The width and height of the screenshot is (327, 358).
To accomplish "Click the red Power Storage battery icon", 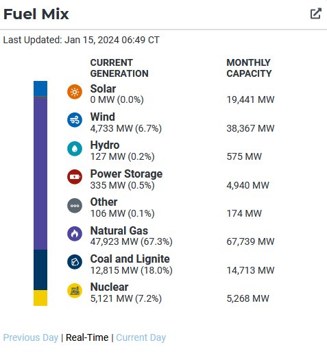I will (75, 177).
